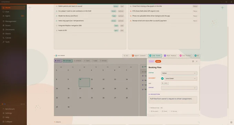Viewport: 234px width, 125px height.
Task: Delete Booking Flow via trash icon
Action: (x=193, y=61)
